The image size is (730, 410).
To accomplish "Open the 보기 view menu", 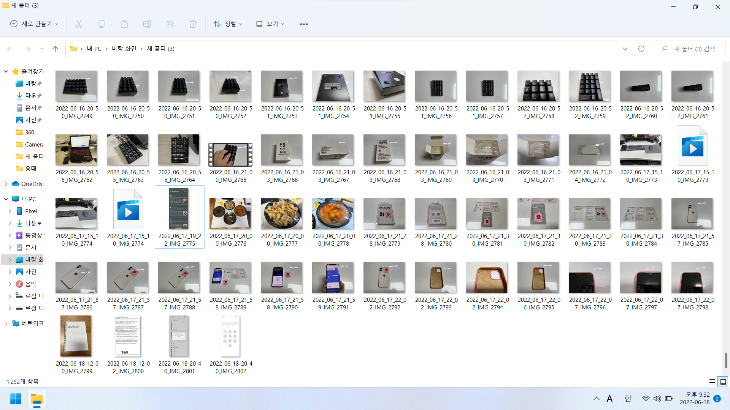I will coord(270,24).
